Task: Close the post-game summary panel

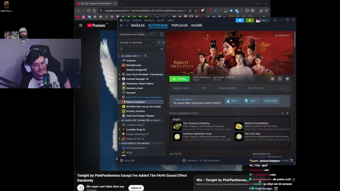Action: point(287,113)
